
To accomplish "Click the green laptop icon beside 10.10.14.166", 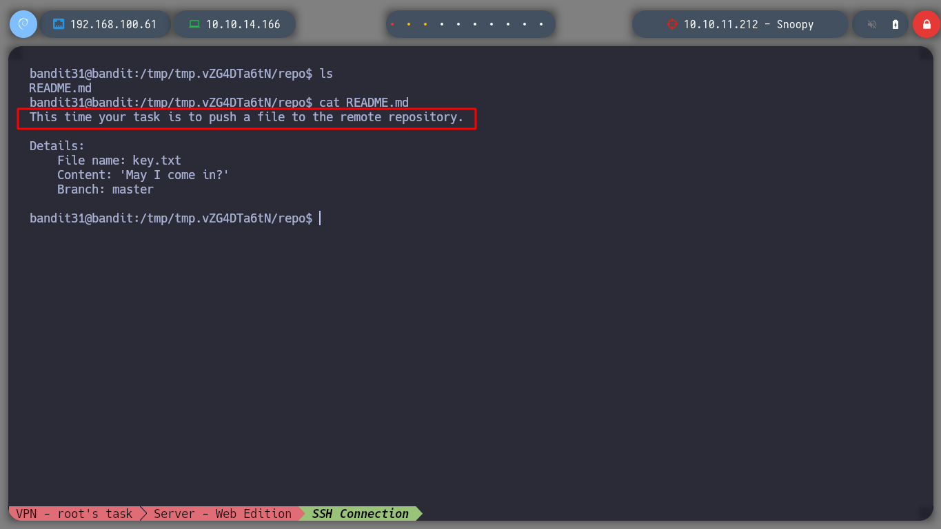I will click(194, 24).
